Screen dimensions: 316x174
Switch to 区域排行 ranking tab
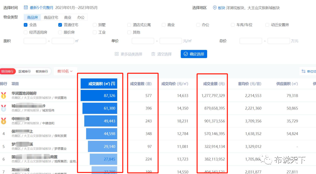point(24,71)
